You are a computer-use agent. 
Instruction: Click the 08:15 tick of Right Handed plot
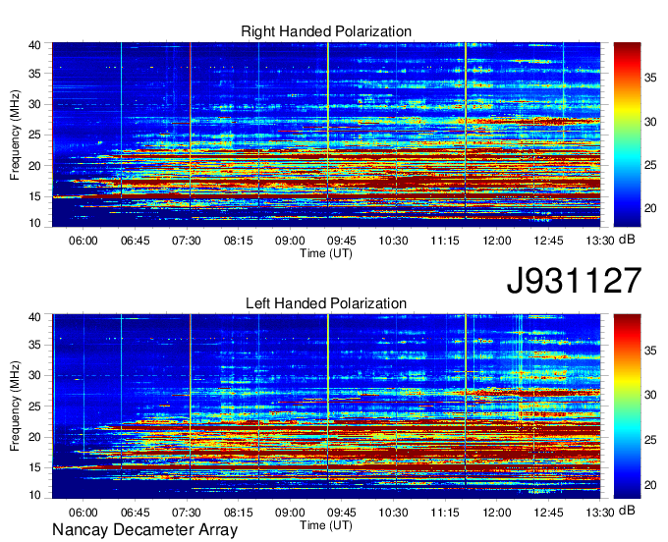pyautogui.click(x=239, y=241)
